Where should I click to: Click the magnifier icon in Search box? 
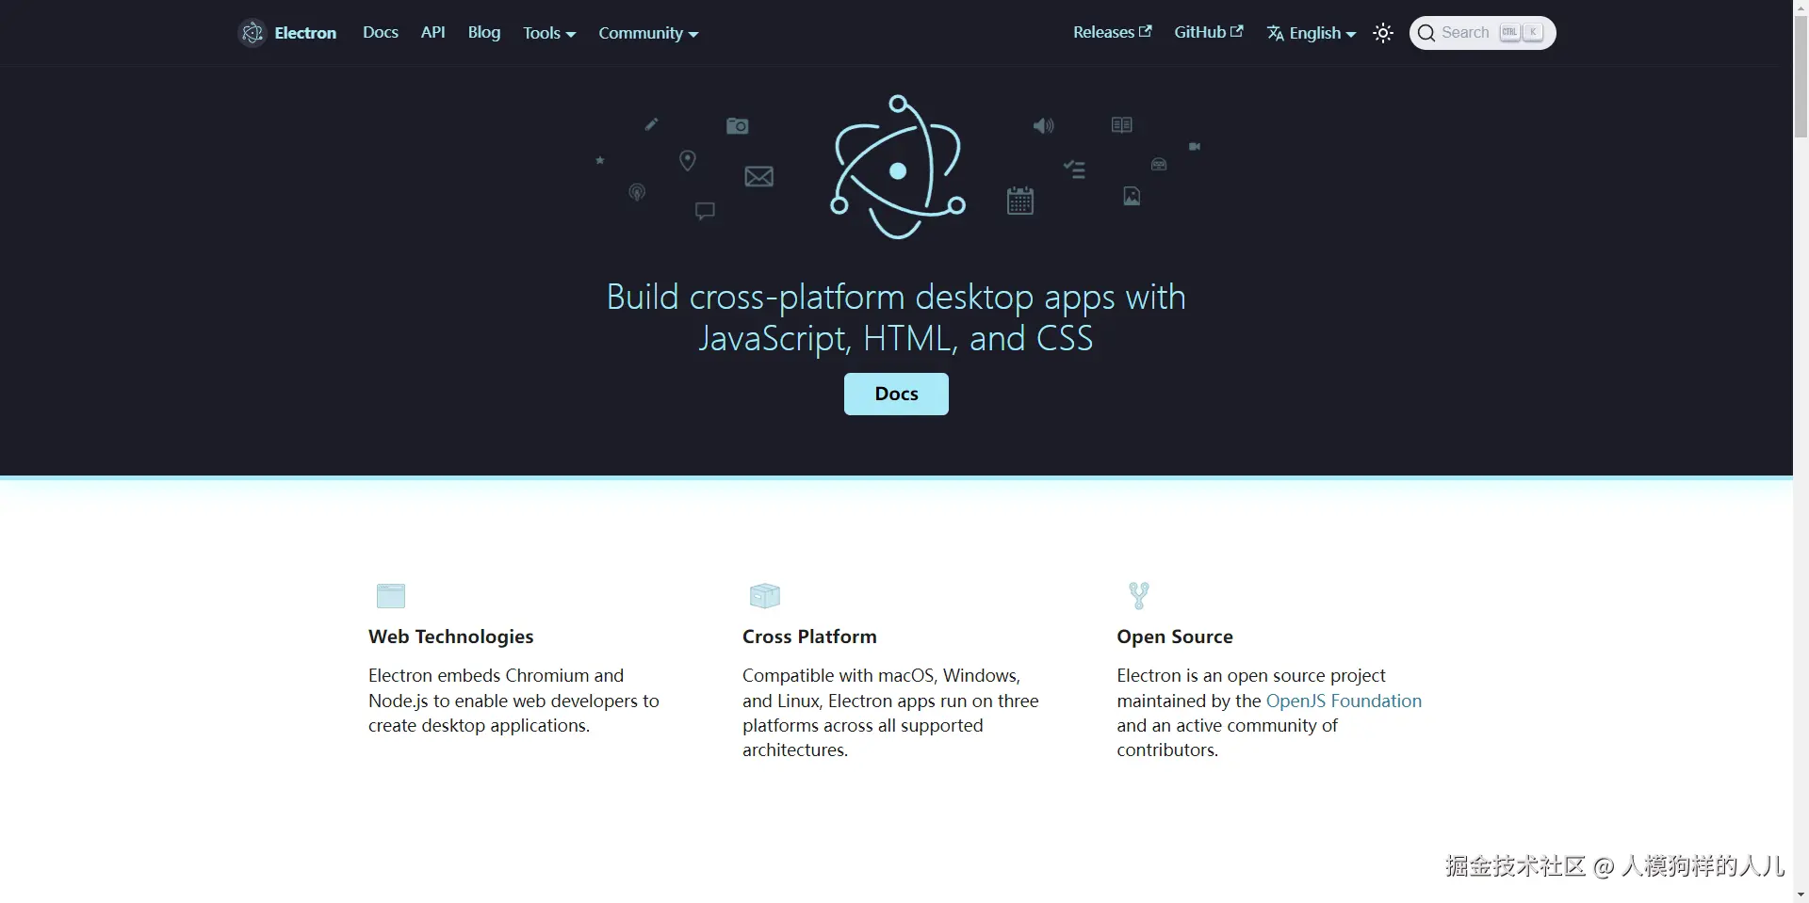click(1426, 33)
